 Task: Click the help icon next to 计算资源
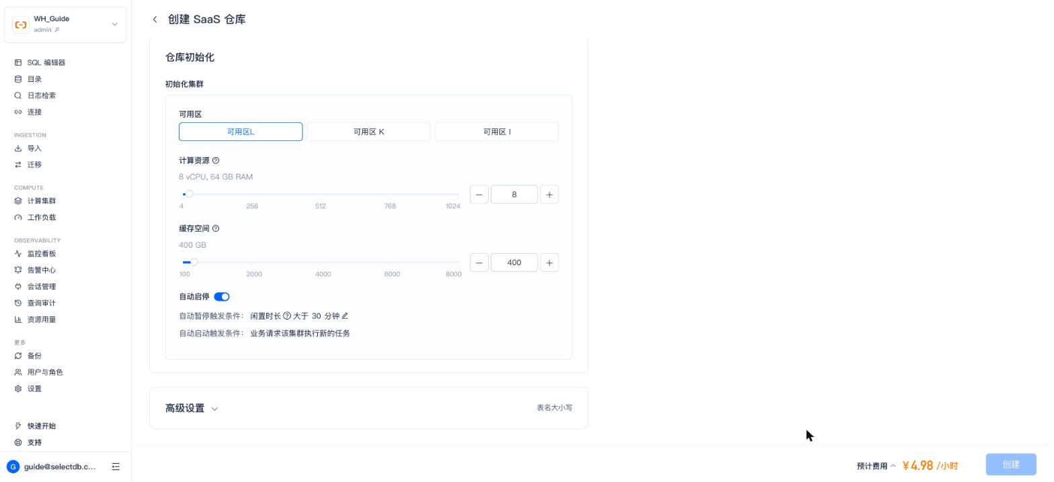[x=216, y=160]
